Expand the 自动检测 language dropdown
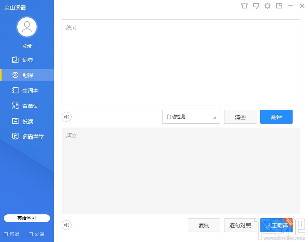The image size is (308, 242). point(191,117)
